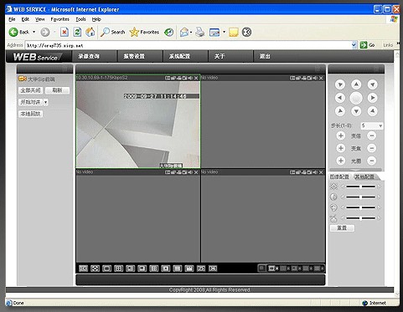Switch to the 图像配置 tab
Screen dimensions: 403x312
[x=340, y=176]
